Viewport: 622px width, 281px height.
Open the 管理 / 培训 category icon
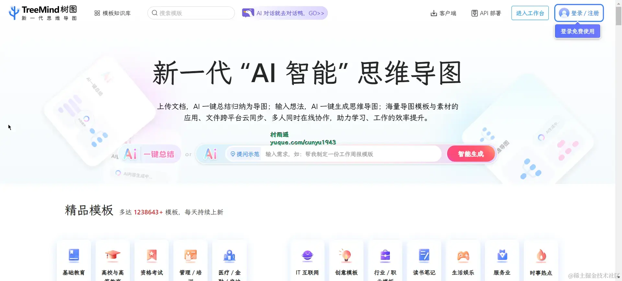click(x=190, y=255)
